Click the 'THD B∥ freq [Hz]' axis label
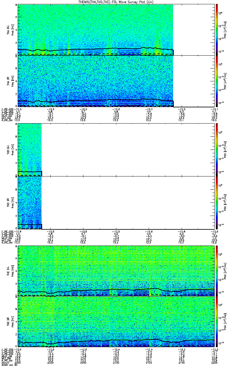229x367 pixels. 10,202
